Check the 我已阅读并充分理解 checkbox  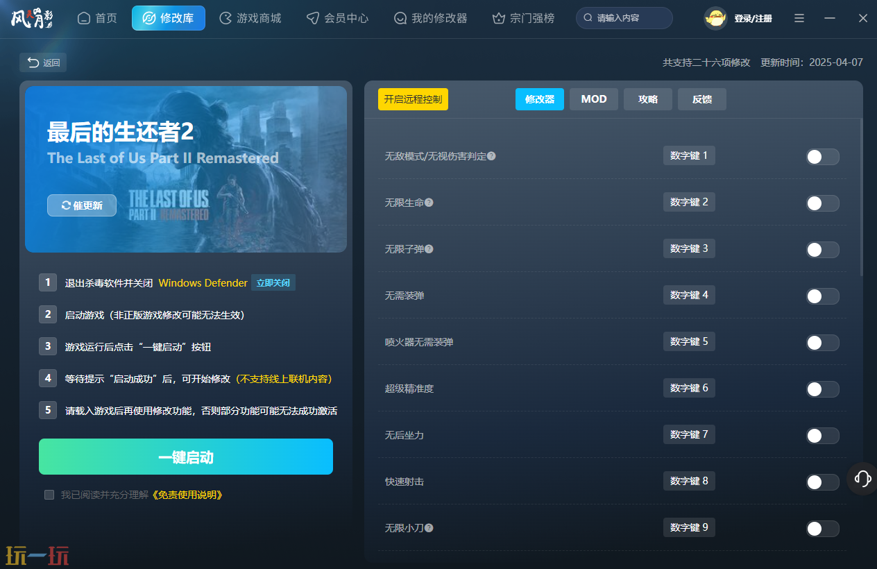(x=49, y=495)
